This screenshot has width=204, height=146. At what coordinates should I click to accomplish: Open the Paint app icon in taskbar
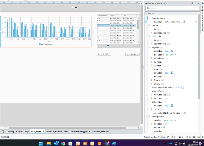(x=114, y=144)
